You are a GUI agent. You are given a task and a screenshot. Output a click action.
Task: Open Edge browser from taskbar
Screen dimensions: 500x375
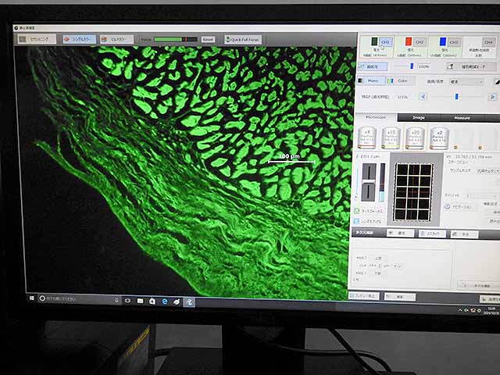pos(165,302)
